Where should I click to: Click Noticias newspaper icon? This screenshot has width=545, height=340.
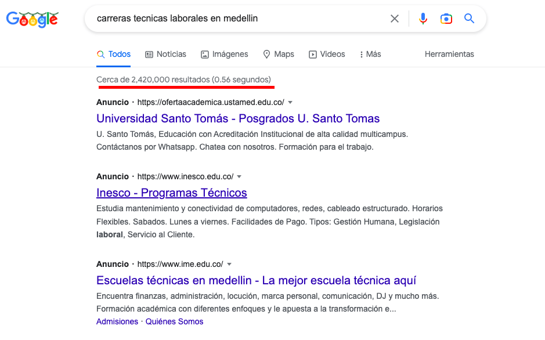point(149,55)
